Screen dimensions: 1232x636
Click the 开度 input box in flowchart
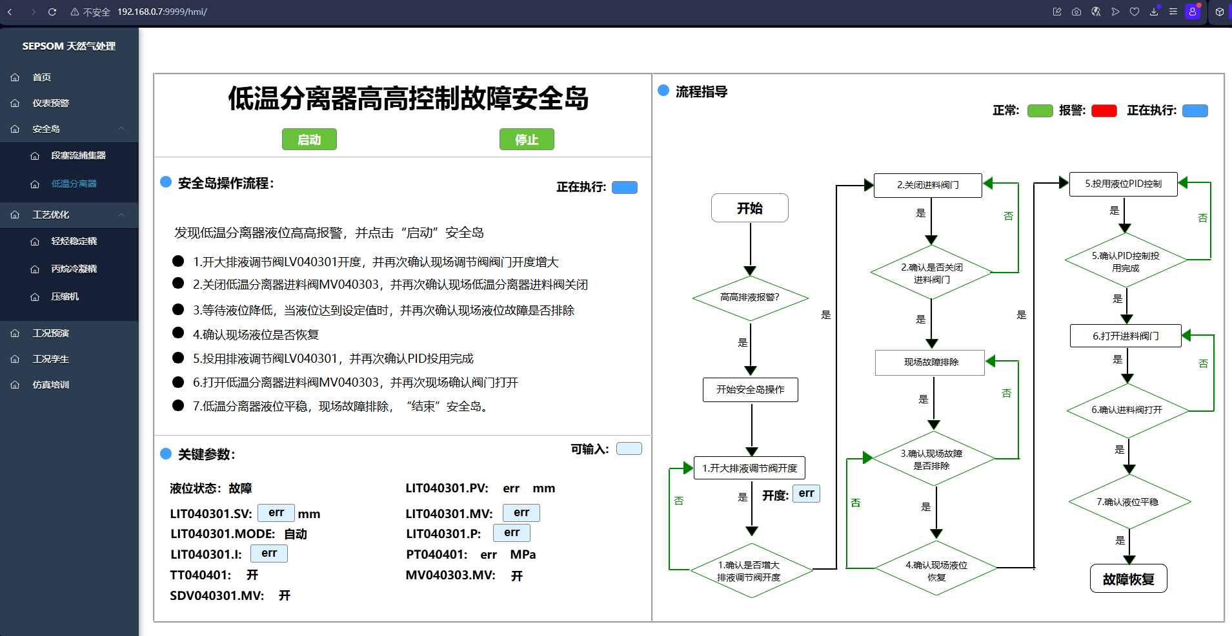click(806, 494)
